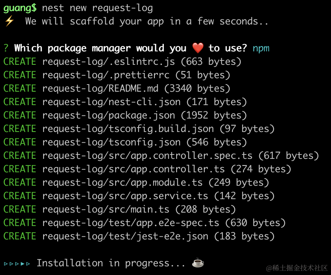
Task: Click the request-log/src/main.ts file path
Action: coord(106,209)
